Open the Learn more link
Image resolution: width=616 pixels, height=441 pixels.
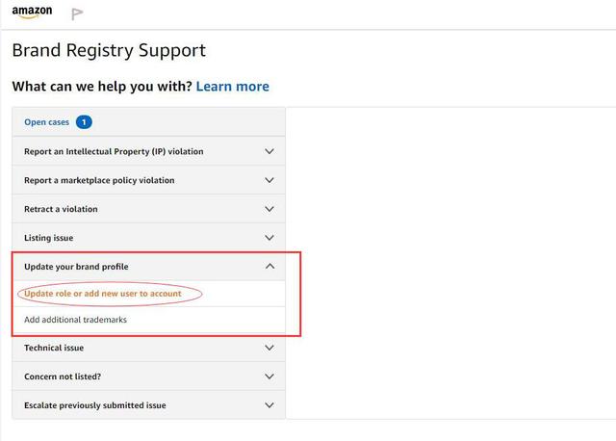click(x=232, y=87)
